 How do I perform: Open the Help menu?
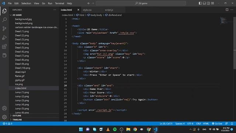coord(69,3)
